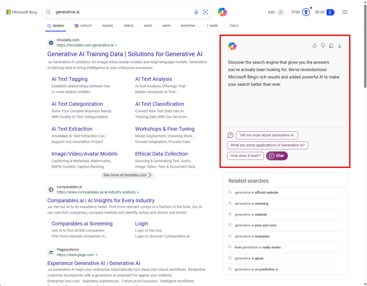Download the Copilot answer
367x286 pixels.
click(x=339, y=45)
